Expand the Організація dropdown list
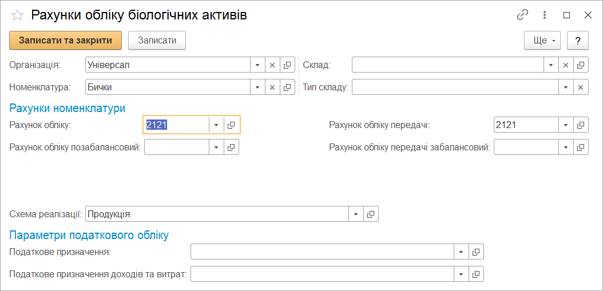The height and width of the screenshot is (291, 603). point(257,65)
